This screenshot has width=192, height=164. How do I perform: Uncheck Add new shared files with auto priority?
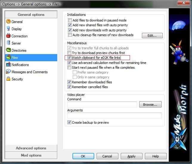[x=70, y=25]
